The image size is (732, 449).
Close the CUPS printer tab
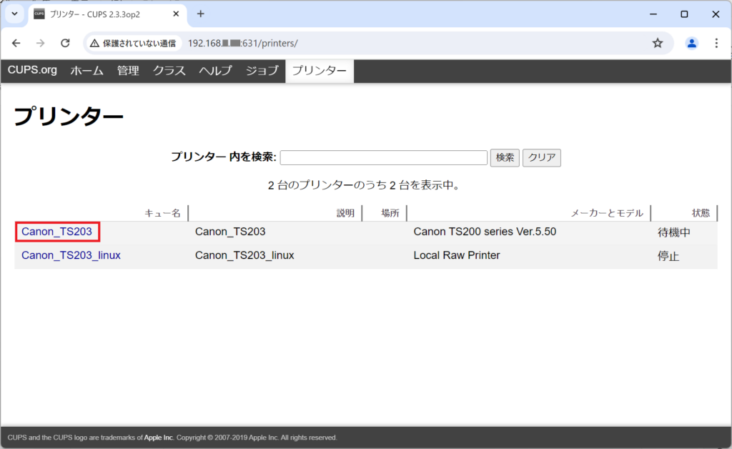click(x=176, y=14)
